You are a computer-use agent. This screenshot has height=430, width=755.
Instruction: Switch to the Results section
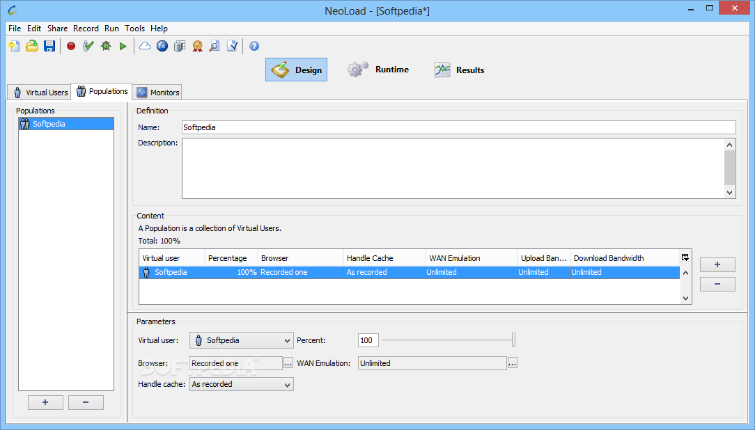(x=460, y=70)
